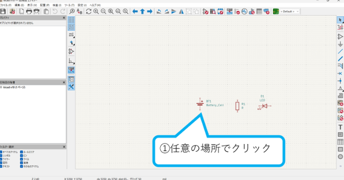Open the circuit simulator

[244, 11]
